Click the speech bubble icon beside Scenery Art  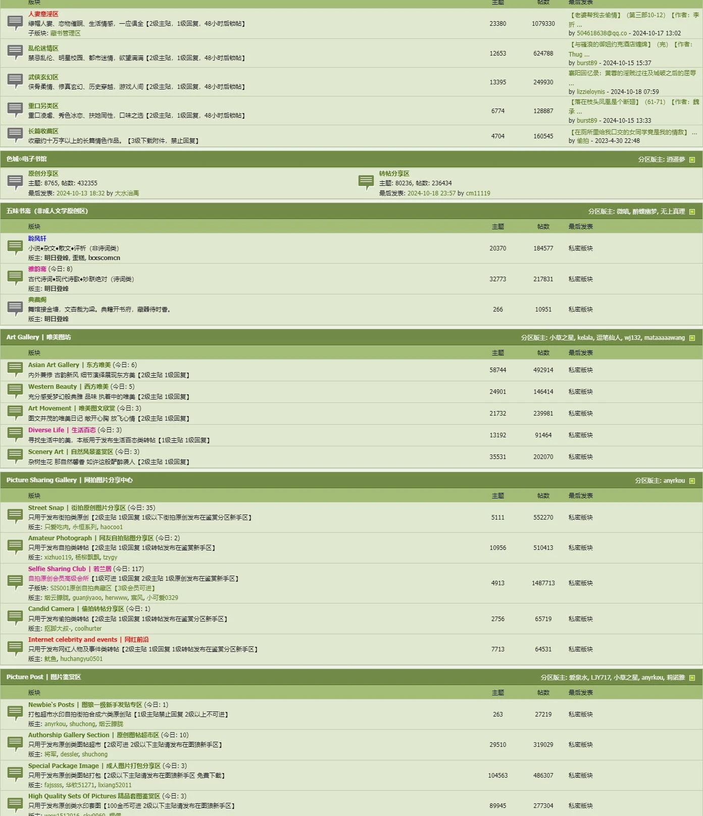coord(15,456)
